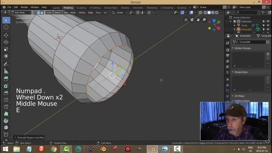
Task: Collapse the Collection tree arrow
Action: [231, 22]
